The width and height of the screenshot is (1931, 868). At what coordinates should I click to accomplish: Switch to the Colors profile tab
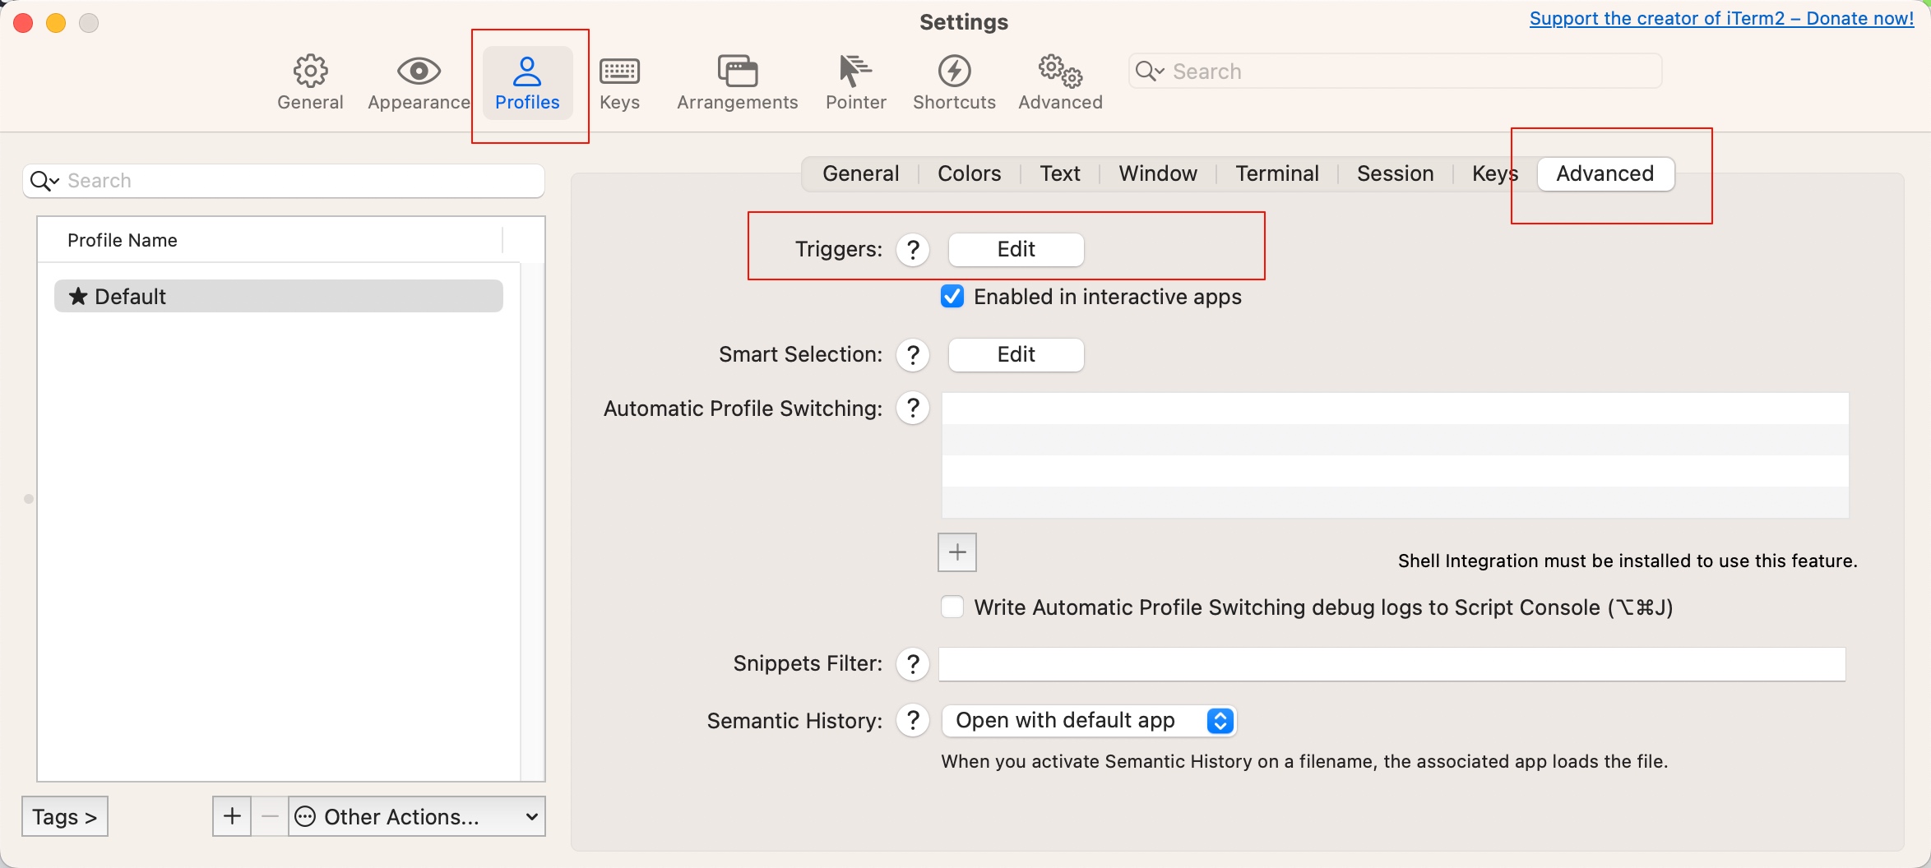[969, 174]
